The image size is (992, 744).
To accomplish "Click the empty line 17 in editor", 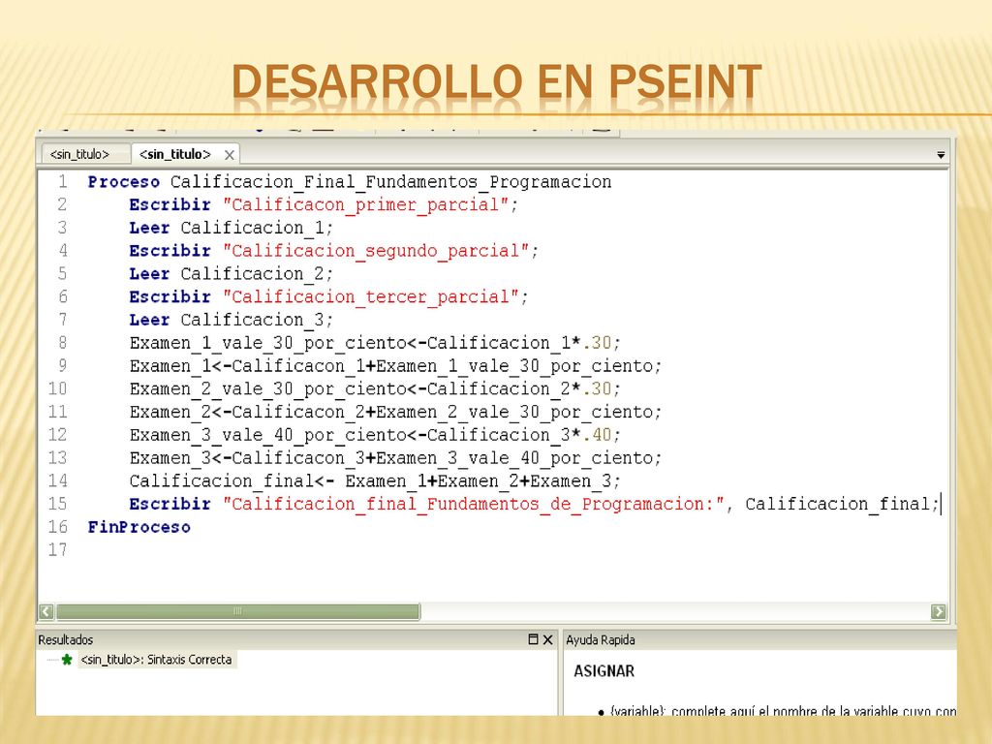I will (x=506, y=550).
